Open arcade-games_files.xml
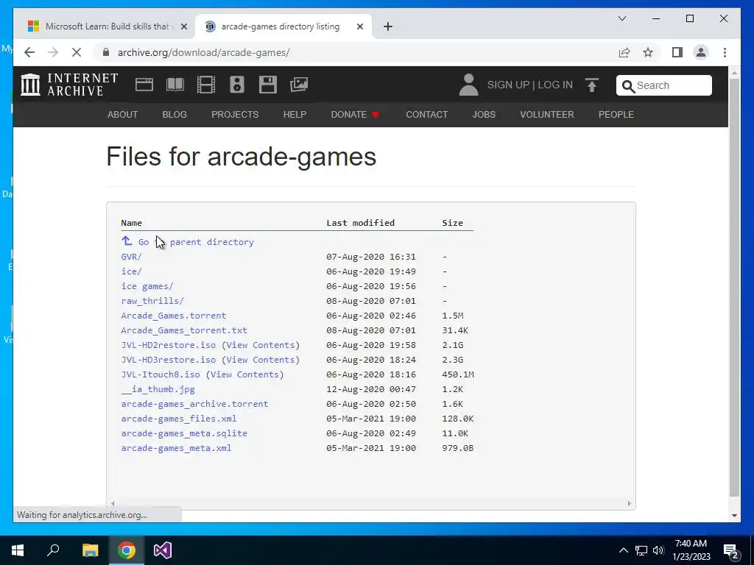Viewport: 754px width, 565px height. tap(179, 419)
